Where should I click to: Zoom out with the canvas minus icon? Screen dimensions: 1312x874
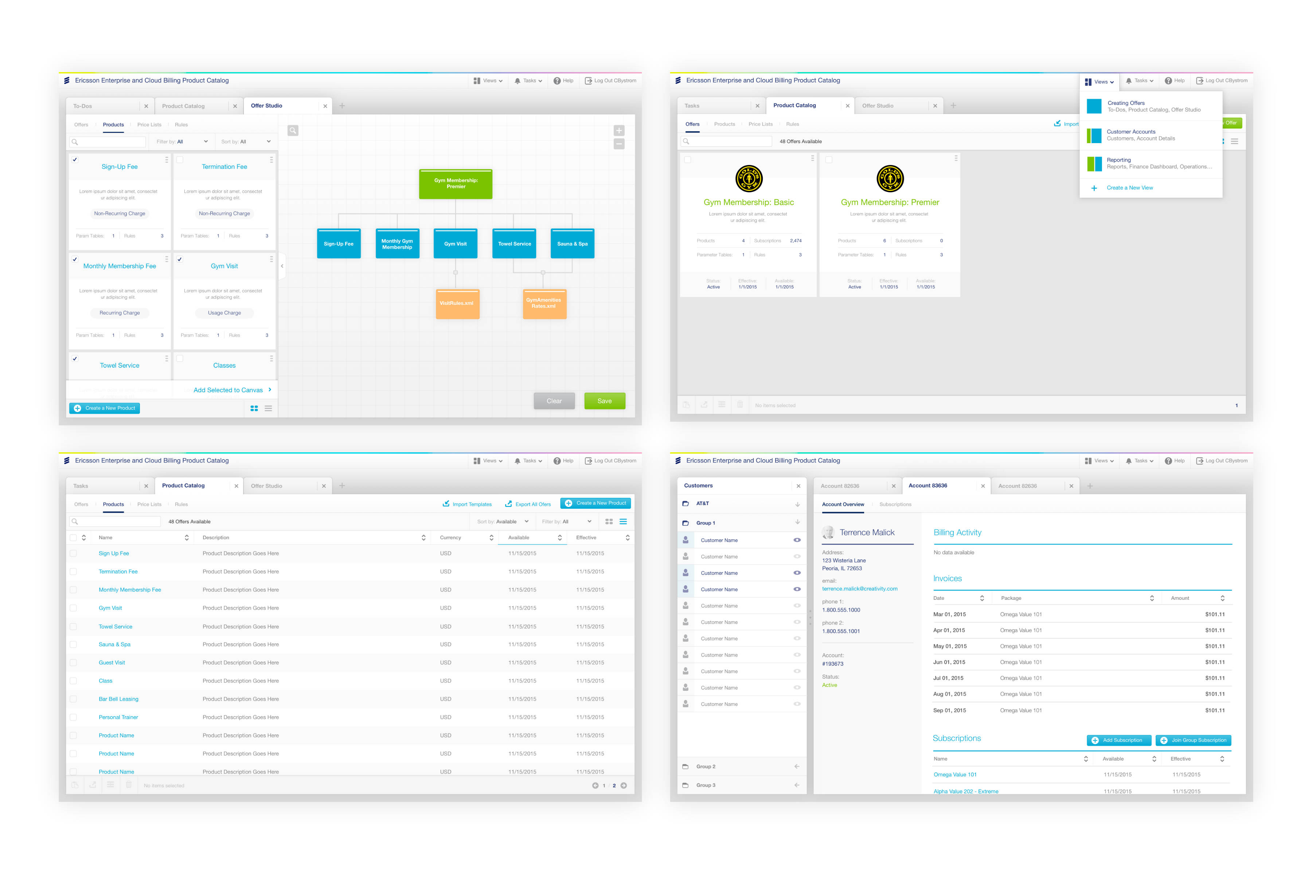[618, 144]
